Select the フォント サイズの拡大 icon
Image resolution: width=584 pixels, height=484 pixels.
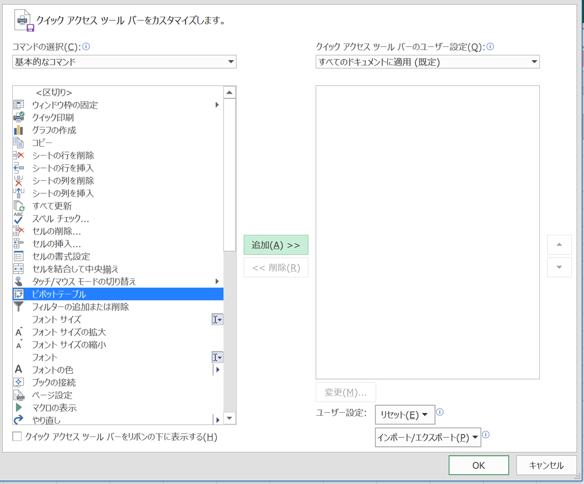19,332
